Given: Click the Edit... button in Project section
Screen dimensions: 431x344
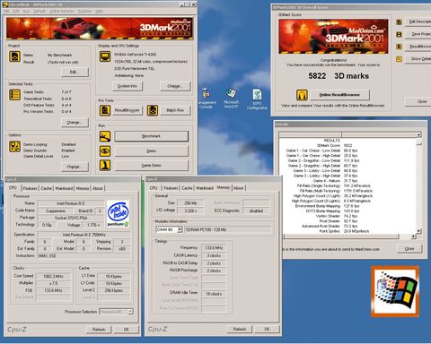Looking at the screenshot, I should 75,72.
